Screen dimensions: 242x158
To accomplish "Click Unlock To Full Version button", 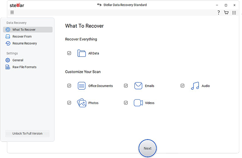I will [x=28, y=134].
